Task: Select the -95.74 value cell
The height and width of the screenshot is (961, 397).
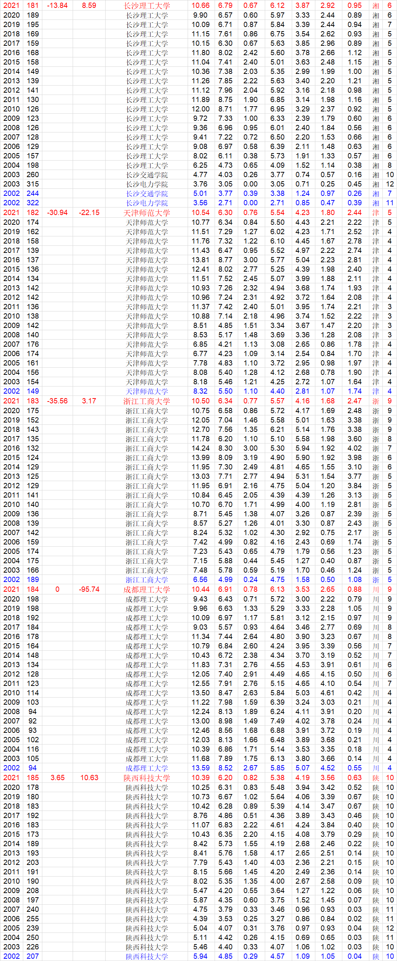Action: [x=89, y=590]
